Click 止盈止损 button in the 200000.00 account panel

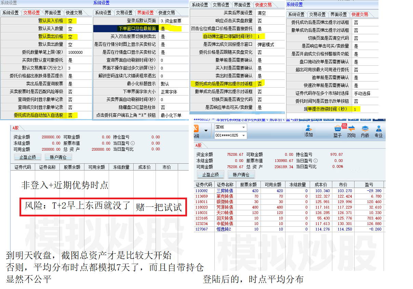point(28,157)
